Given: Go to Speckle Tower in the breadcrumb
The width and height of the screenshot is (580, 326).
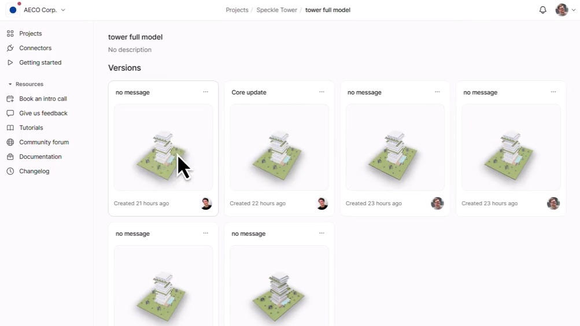Looking at the screenshot, I should pos(276,10).
